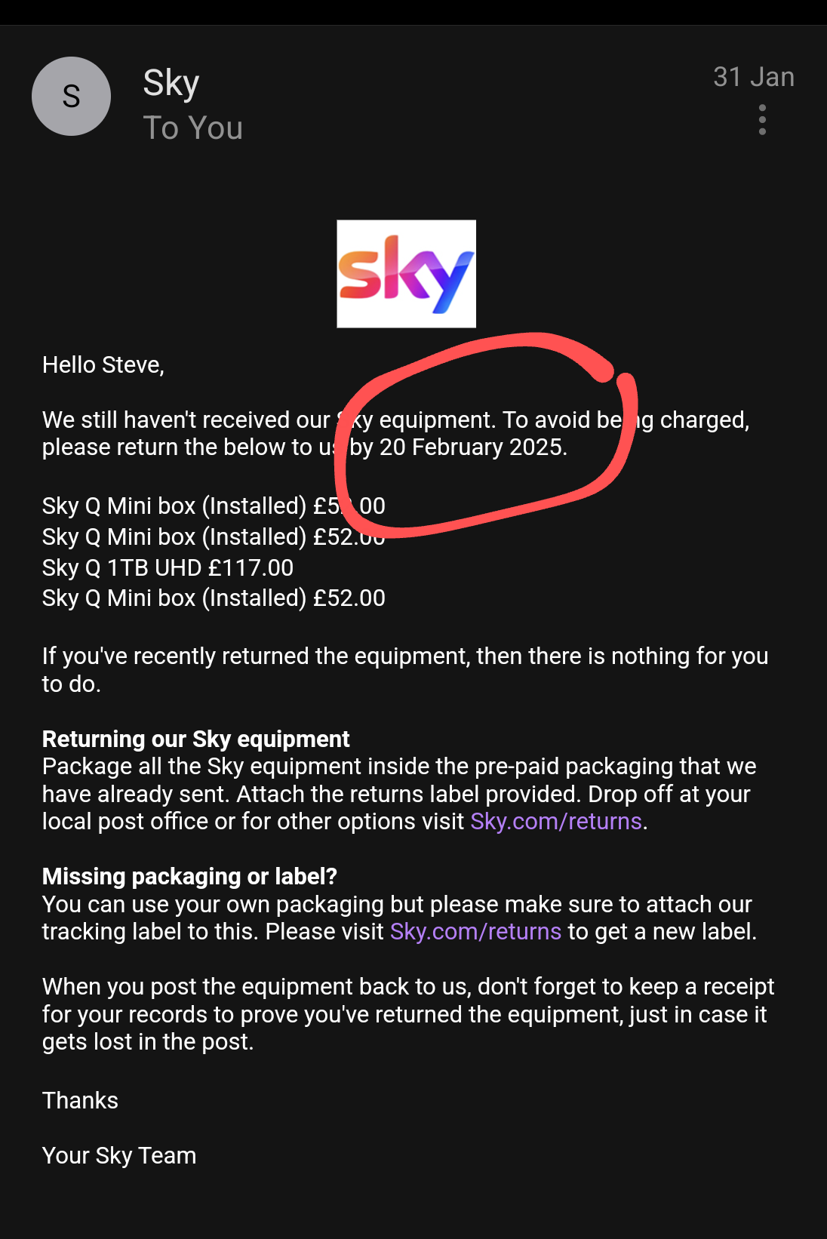Click the "Your Sky Team" signature
Viewport: 827px width, 1239px height.
[x=119, y=1155]
